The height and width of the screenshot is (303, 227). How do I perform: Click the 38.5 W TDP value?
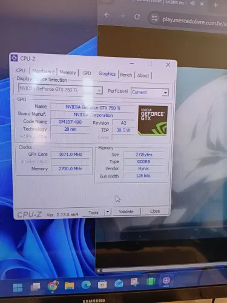tap(123, 130)
